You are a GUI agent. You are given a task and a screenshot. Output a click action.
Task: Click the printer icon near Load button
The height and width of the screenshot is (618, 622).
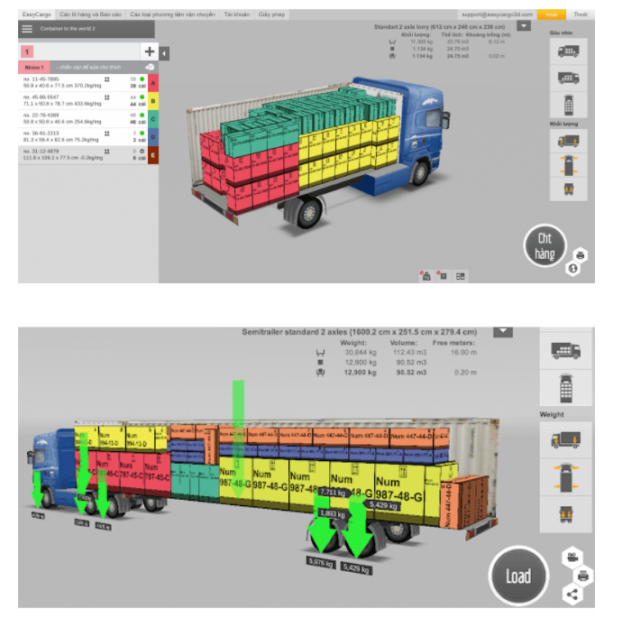[583, 574]
